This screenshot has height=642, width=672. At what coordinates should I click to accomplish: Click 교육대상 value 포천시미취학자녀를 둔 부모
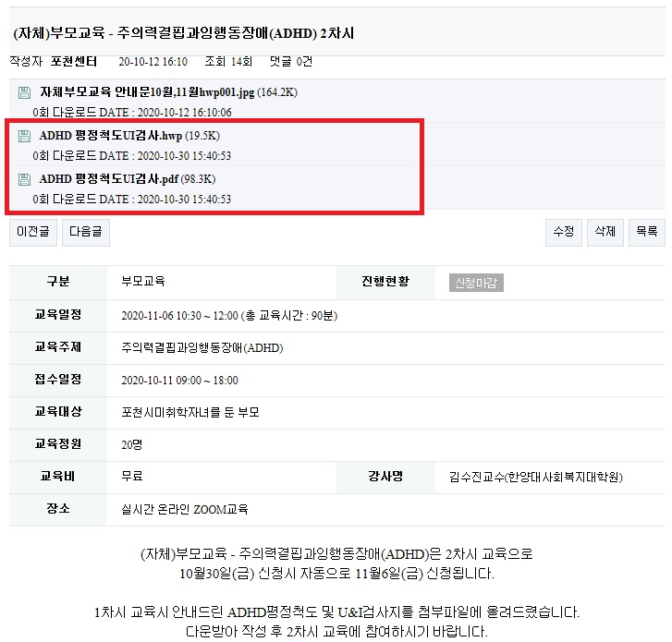pos(190,412)
